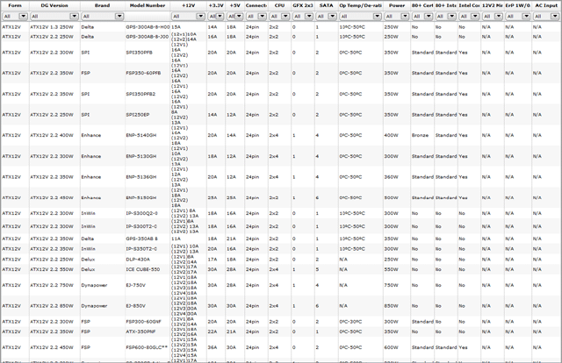Viewport: 562px width, 363px height.
Task: Select model FSP350-60PFB cell
Action: click(x=143, y=73)
